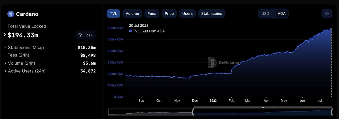Viewport: 339px width, 119px height.
Task: Click the Cardano logo icon
Action: coord(11,14)
